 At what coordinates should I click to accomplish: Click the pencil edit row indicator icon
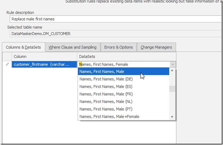[7, 64]
